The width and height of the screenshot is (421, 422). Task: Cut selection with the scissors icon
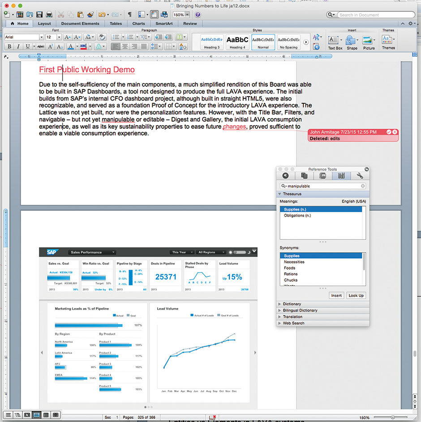point(61,15)
